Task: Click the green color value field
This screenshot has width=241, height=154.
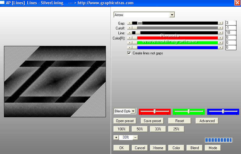Action: click(x=231, y=43)
